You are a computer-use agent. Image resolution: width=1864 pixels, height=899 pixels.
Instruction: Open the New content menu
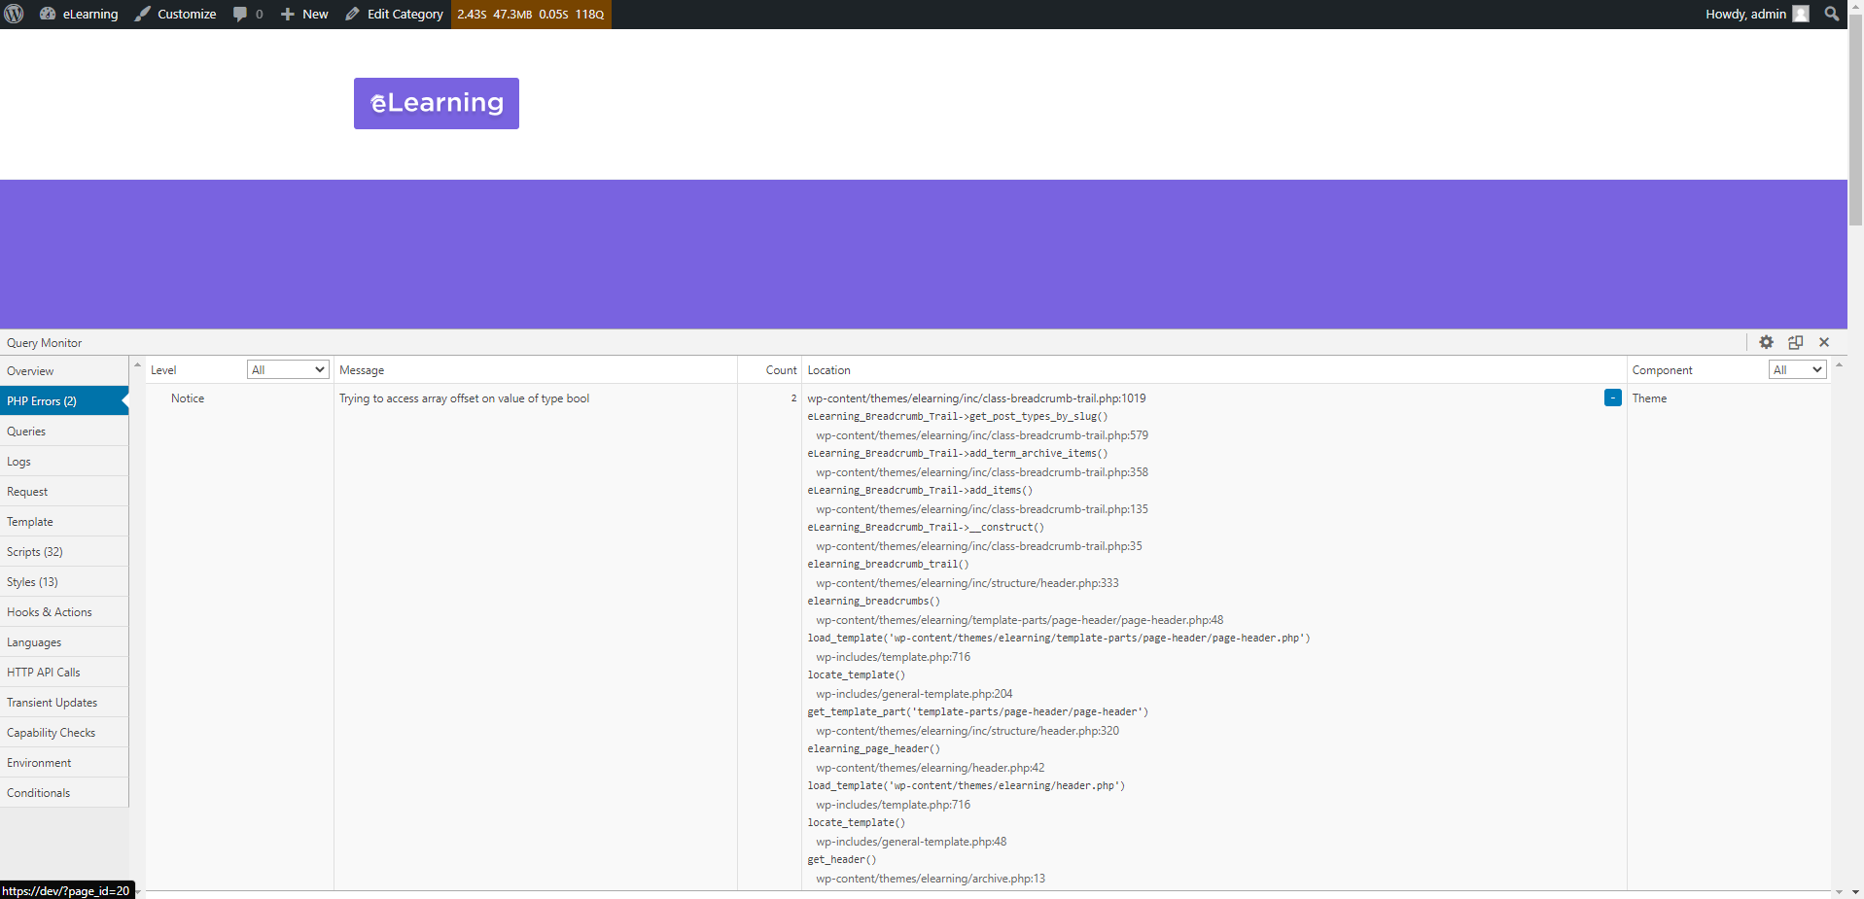click(304, 14)
